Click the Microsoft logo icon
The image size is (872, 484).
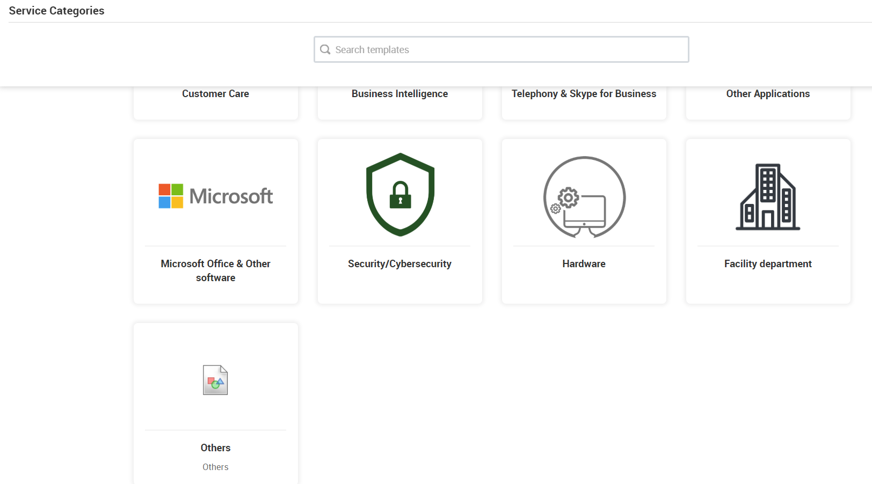[x=215, y=196]
